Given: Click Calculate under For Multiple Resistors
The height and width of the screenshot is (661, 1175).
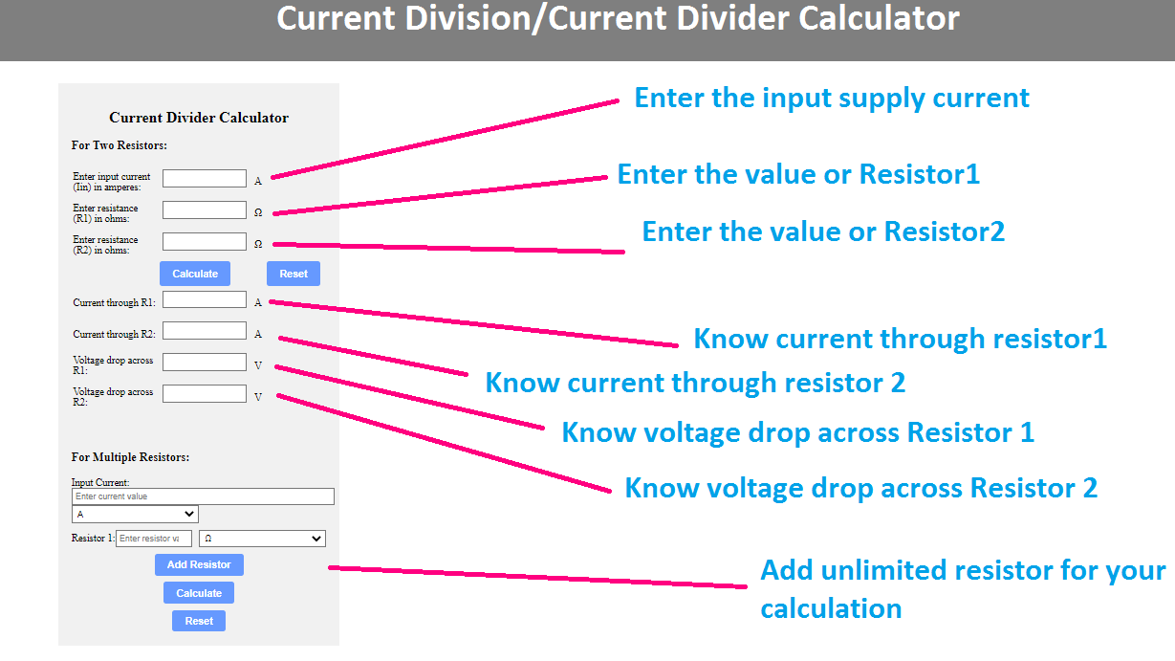Looking at the screenshot, I should (198, 592).
